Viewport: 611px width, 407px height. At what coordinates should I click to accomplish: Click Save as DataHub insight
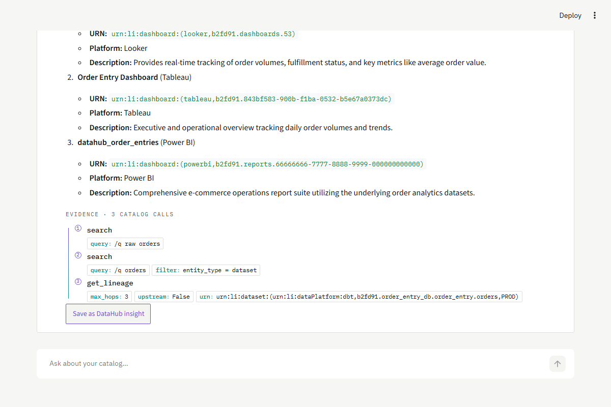point(108,314)
